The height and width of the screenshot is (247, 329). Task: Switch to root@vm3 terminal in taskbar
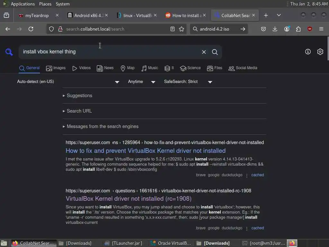[x=264, y=243]
